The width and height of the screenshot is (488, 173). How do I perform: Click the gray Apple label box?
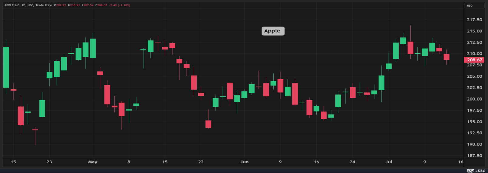pos(273,31)
